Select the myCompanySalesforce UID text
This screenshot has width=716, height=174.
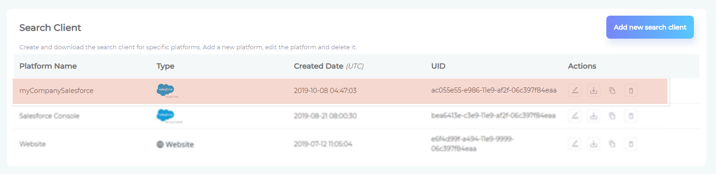493,91
